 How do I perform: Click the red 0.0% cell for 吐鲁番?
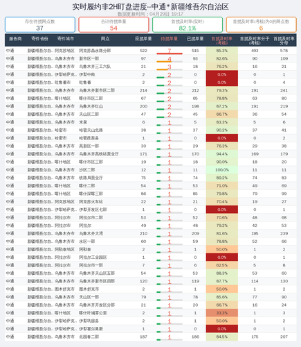coord(221,83)
